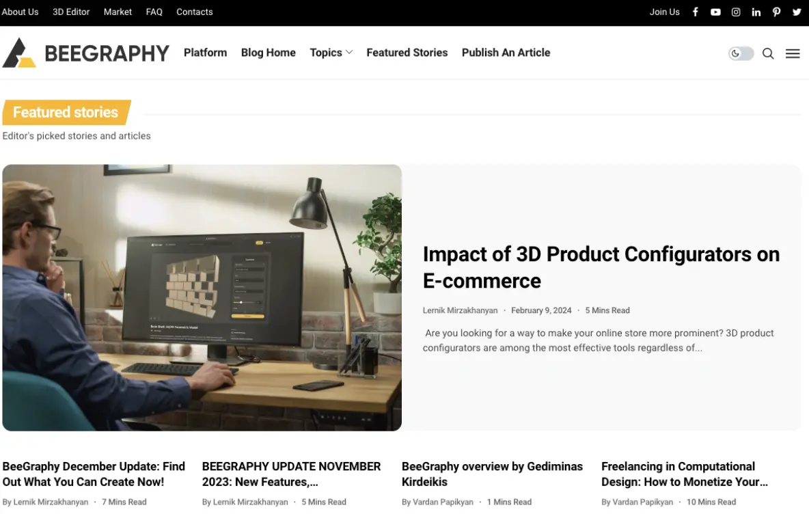Screen dimensions: 809x514
Task: Open author link Vardan Papikyan
Action: [443, 502]
